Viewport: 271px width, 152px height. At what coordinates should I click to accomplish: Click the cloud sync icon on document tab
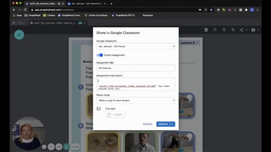[x=80, y=23]
